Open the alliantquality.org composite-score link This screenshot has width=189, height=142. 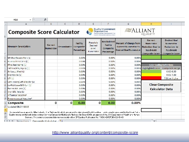[x=95, y=133]
